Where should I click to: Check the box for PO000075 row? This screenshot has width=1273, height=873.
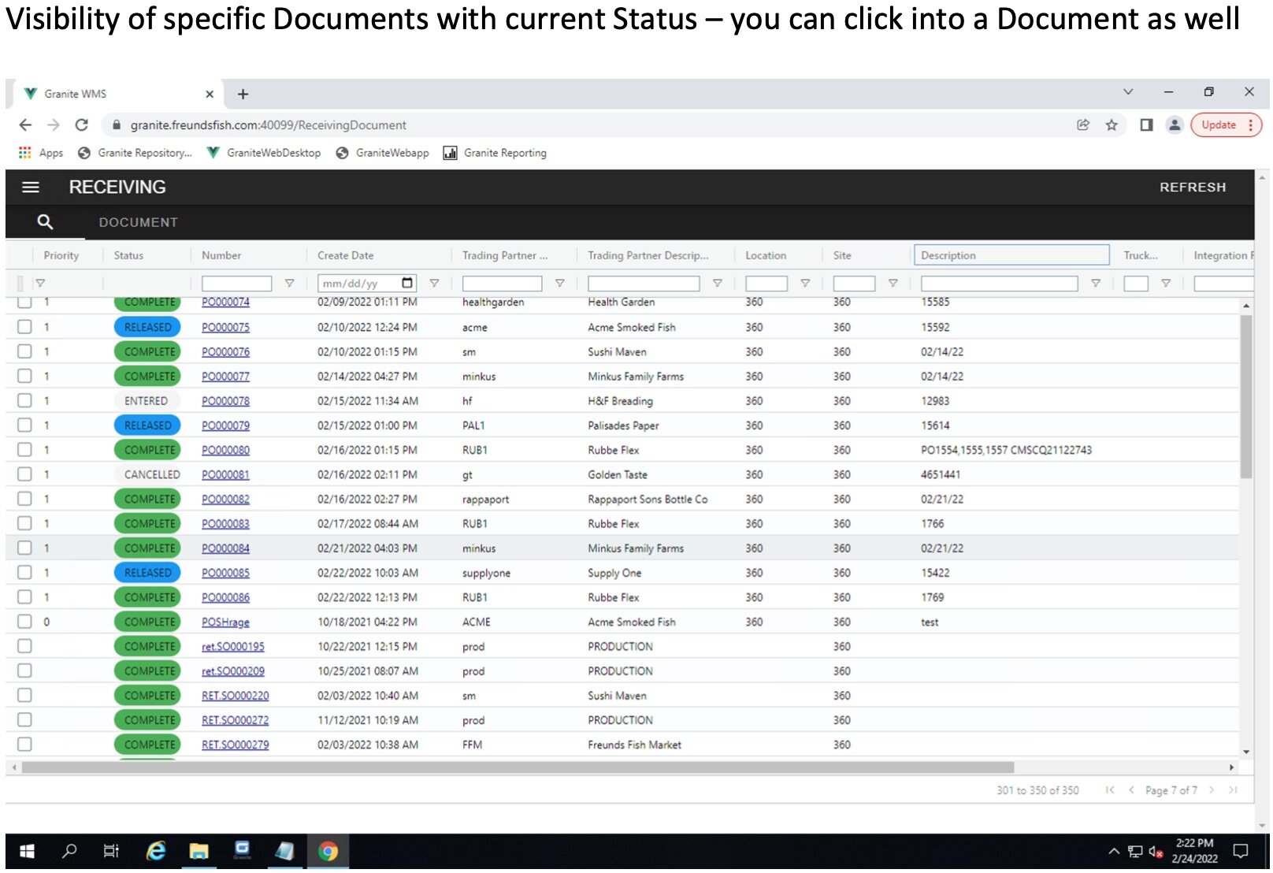[25, 327]
